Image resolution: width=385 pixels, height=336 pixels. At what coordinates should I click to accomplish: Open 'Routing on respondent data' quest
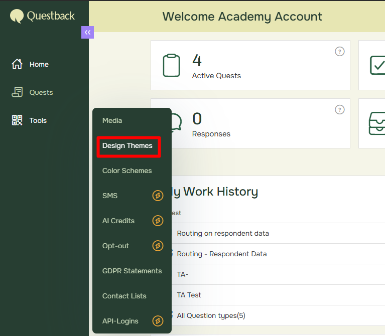coord(223,233)
